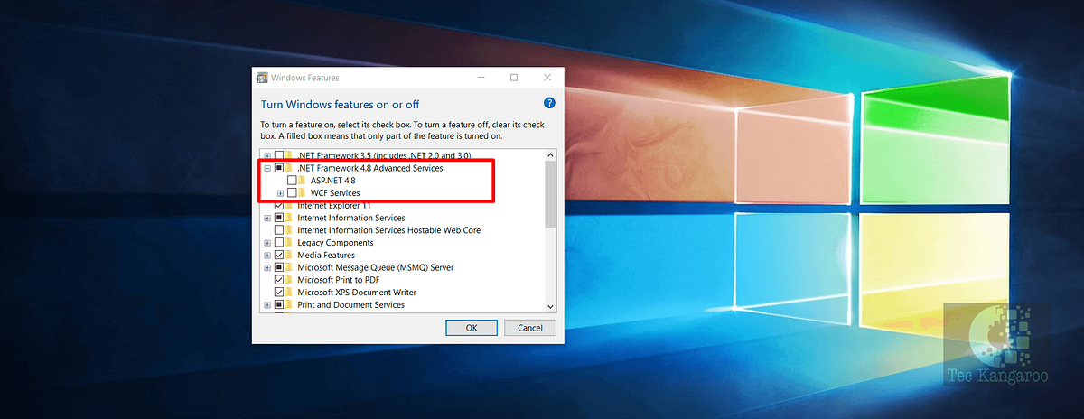Click folder icon beside .NET Framework 4.8 Advanced Services
The image size is (1084, 419).
pyautogui.click(x=291, y=168)
